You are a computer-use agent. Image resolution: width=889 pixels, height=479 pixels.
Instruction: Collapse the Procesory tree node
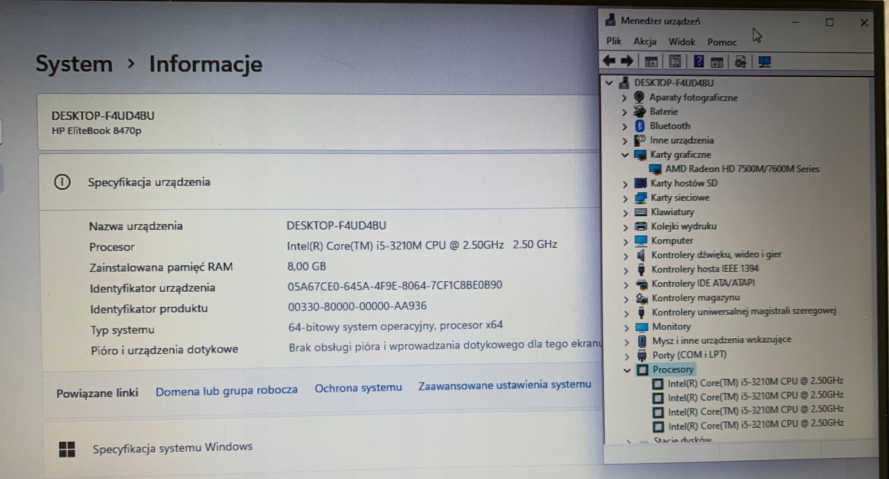pos(627,370)
